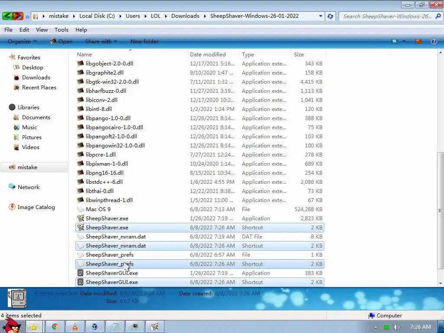Open Chrome from the taskbar

[x=55, y=327]
